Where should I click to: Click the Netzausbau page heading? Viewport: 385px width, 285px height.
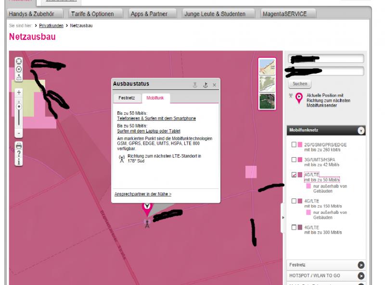32,37
